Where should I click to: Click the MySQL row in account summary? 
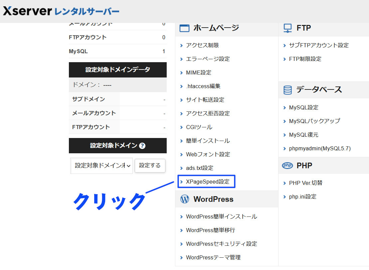point(118,51)
